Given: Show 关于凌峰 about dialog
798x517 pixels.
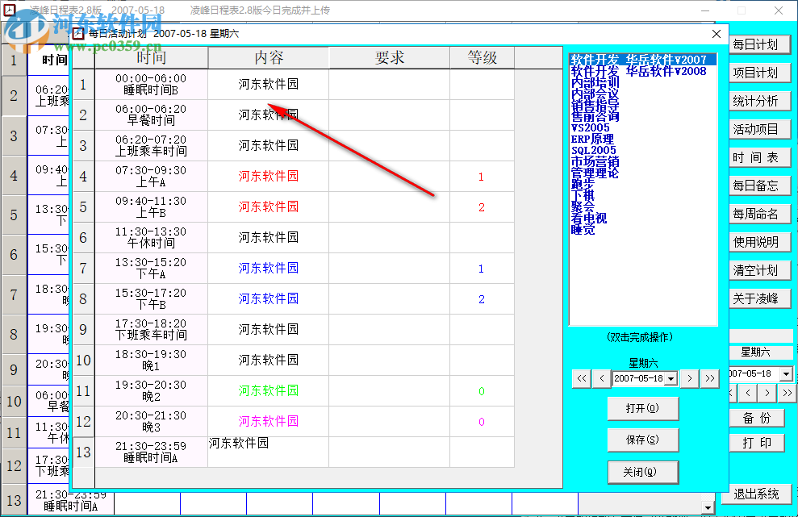Looking at the screenshot, I should tap(759, 298).
